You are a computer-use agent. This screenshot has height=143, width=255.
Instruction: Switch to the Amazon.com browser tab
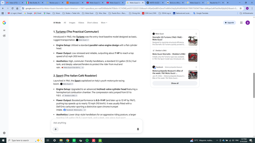(75, 3)
